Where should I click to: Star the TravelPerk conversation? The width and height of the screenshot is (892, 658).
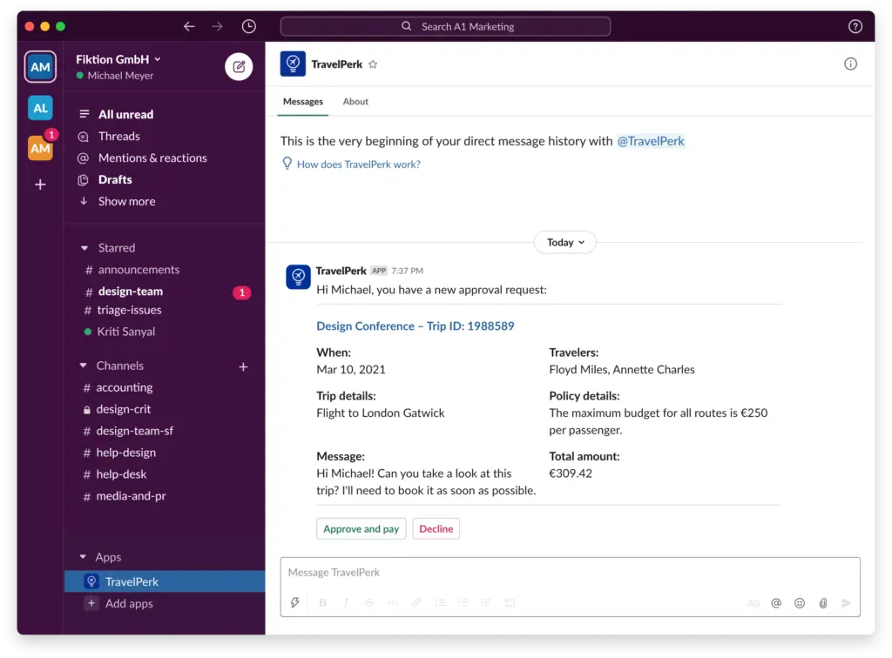(x=373, y=64)
